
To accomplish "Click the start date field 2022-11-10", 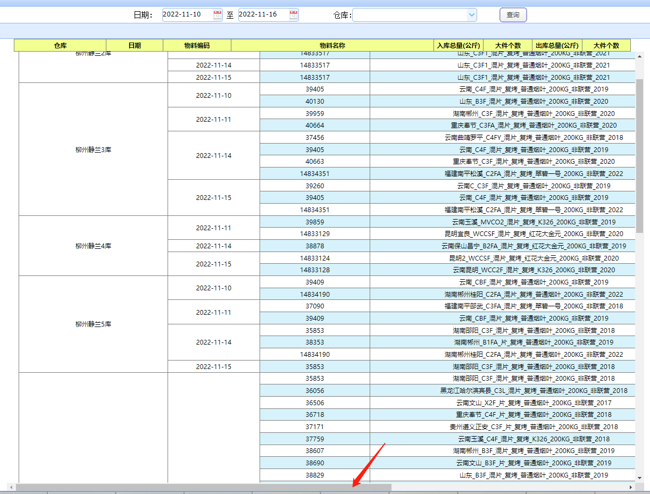I will (x=186, y=15).
